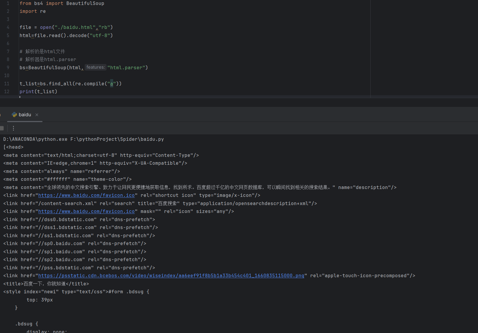Image resolution: width=478 pixels, height=333 pixels.
Task: Open first baidu.com favicon.ico link after [<head>
Action: pyautogui.click(x=87, y=195)
